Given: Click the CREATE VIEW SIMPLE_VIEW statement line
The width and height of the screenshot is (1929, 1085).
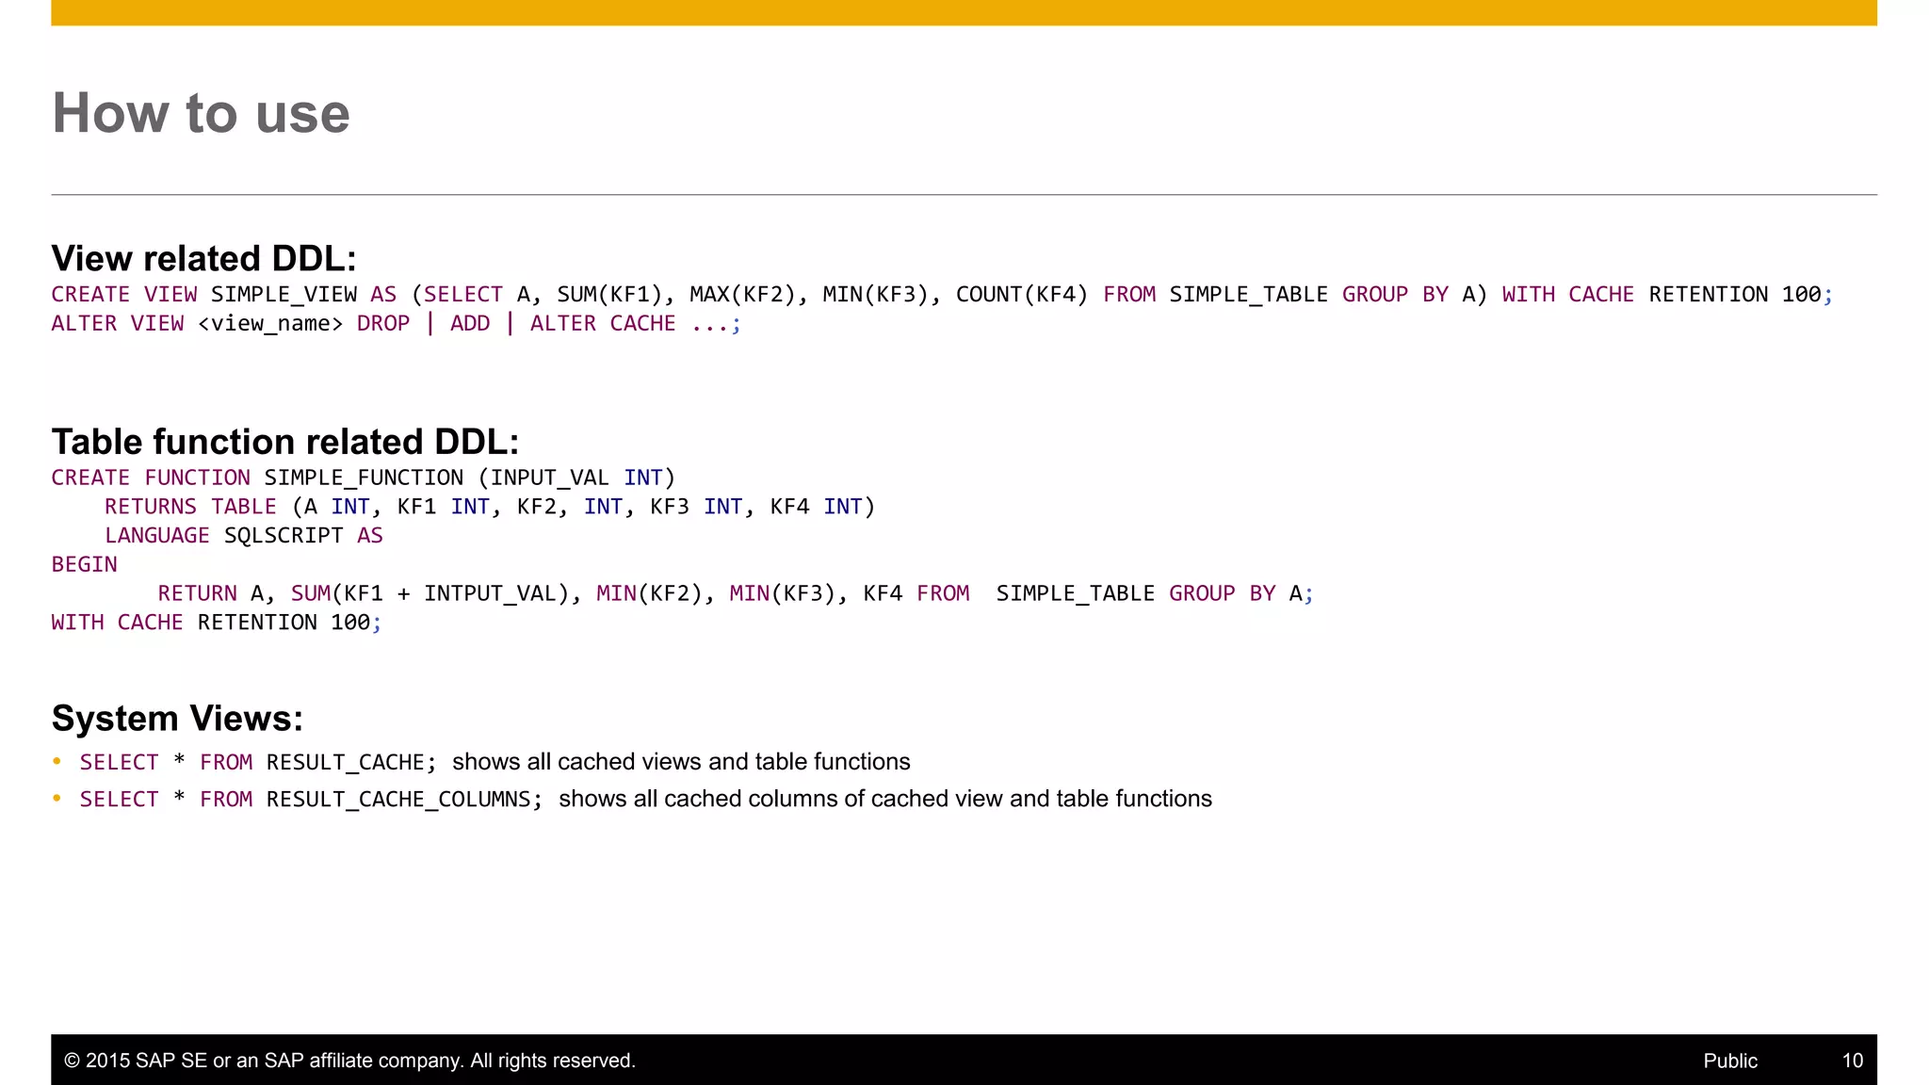Looking at the screenshot, I should [942, 295].
